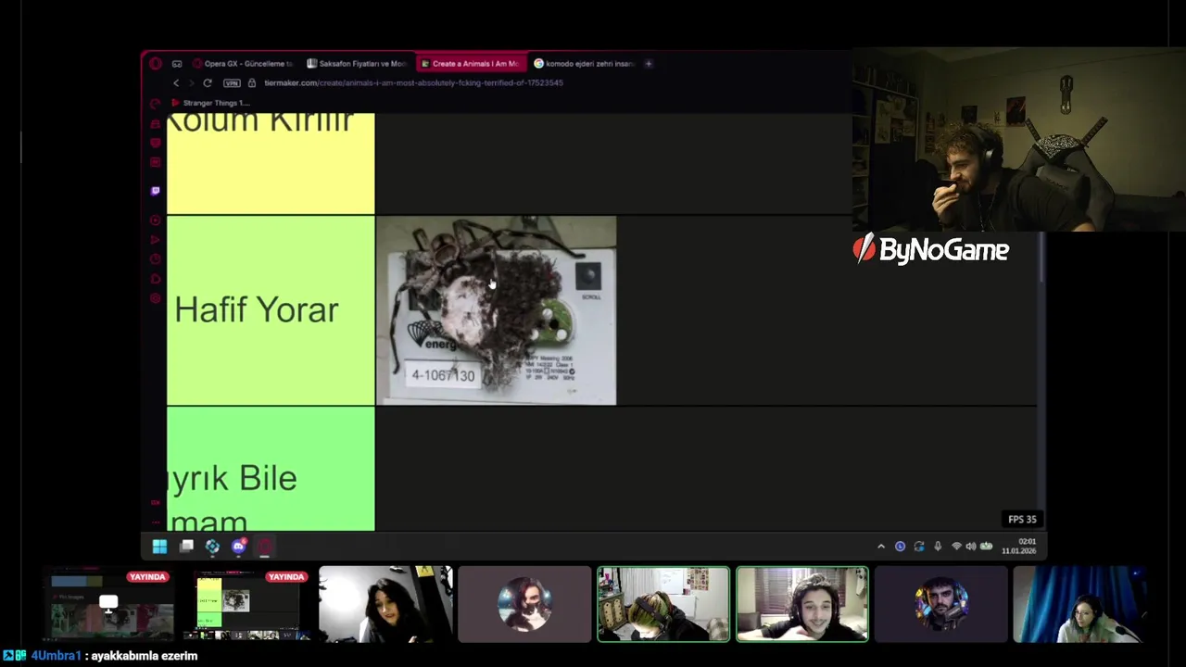1186x667 pixels.
Task: Reload the tiermaker page
Action: click(x=208, y=83)
